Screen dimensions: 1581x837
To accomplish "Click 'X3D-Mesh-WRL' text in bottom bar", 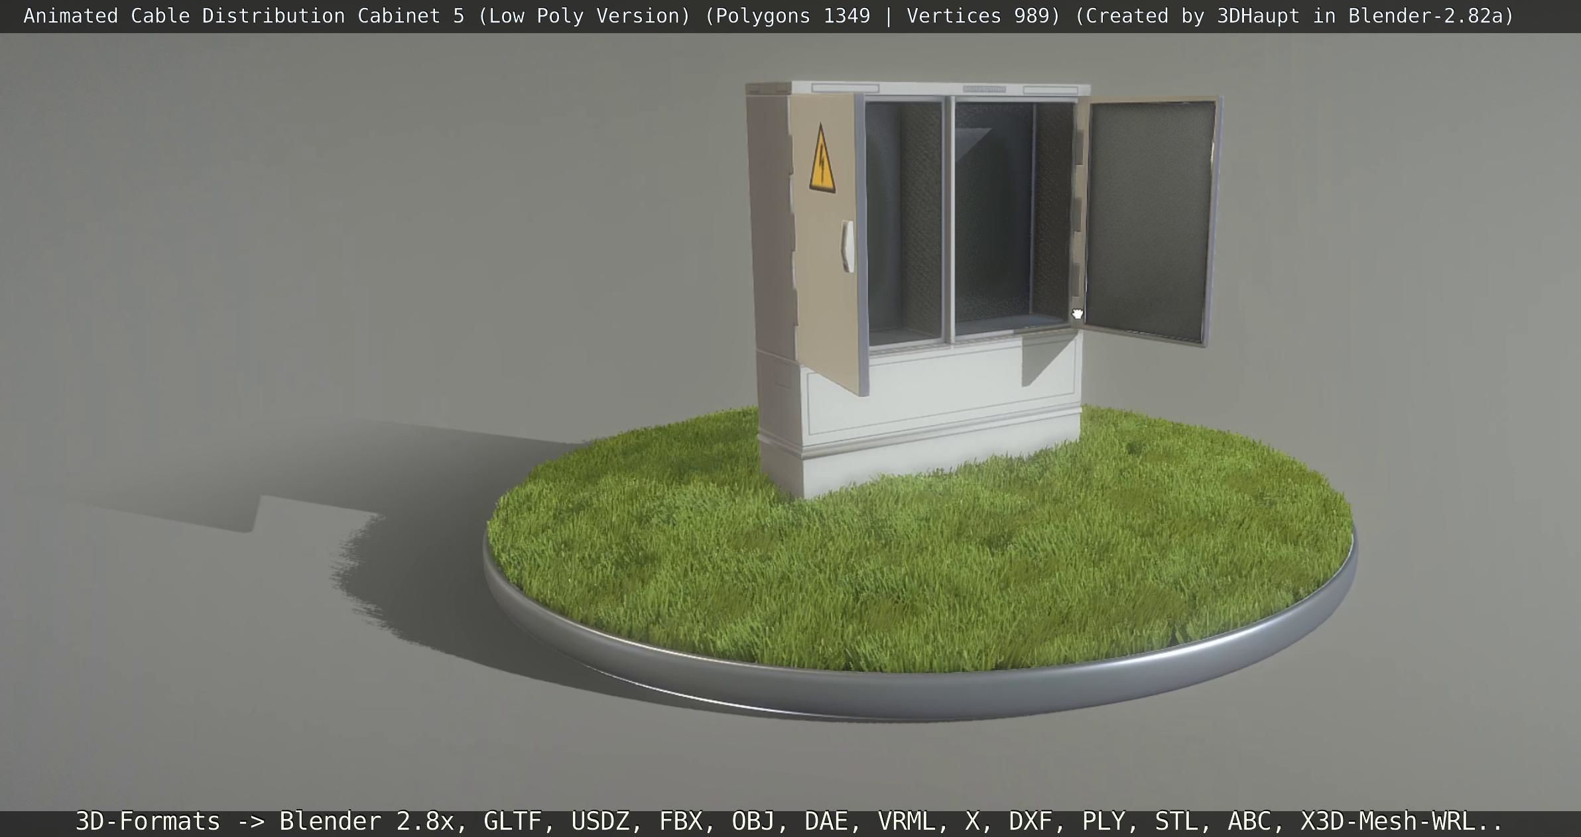I will (x=1389, y=822).
